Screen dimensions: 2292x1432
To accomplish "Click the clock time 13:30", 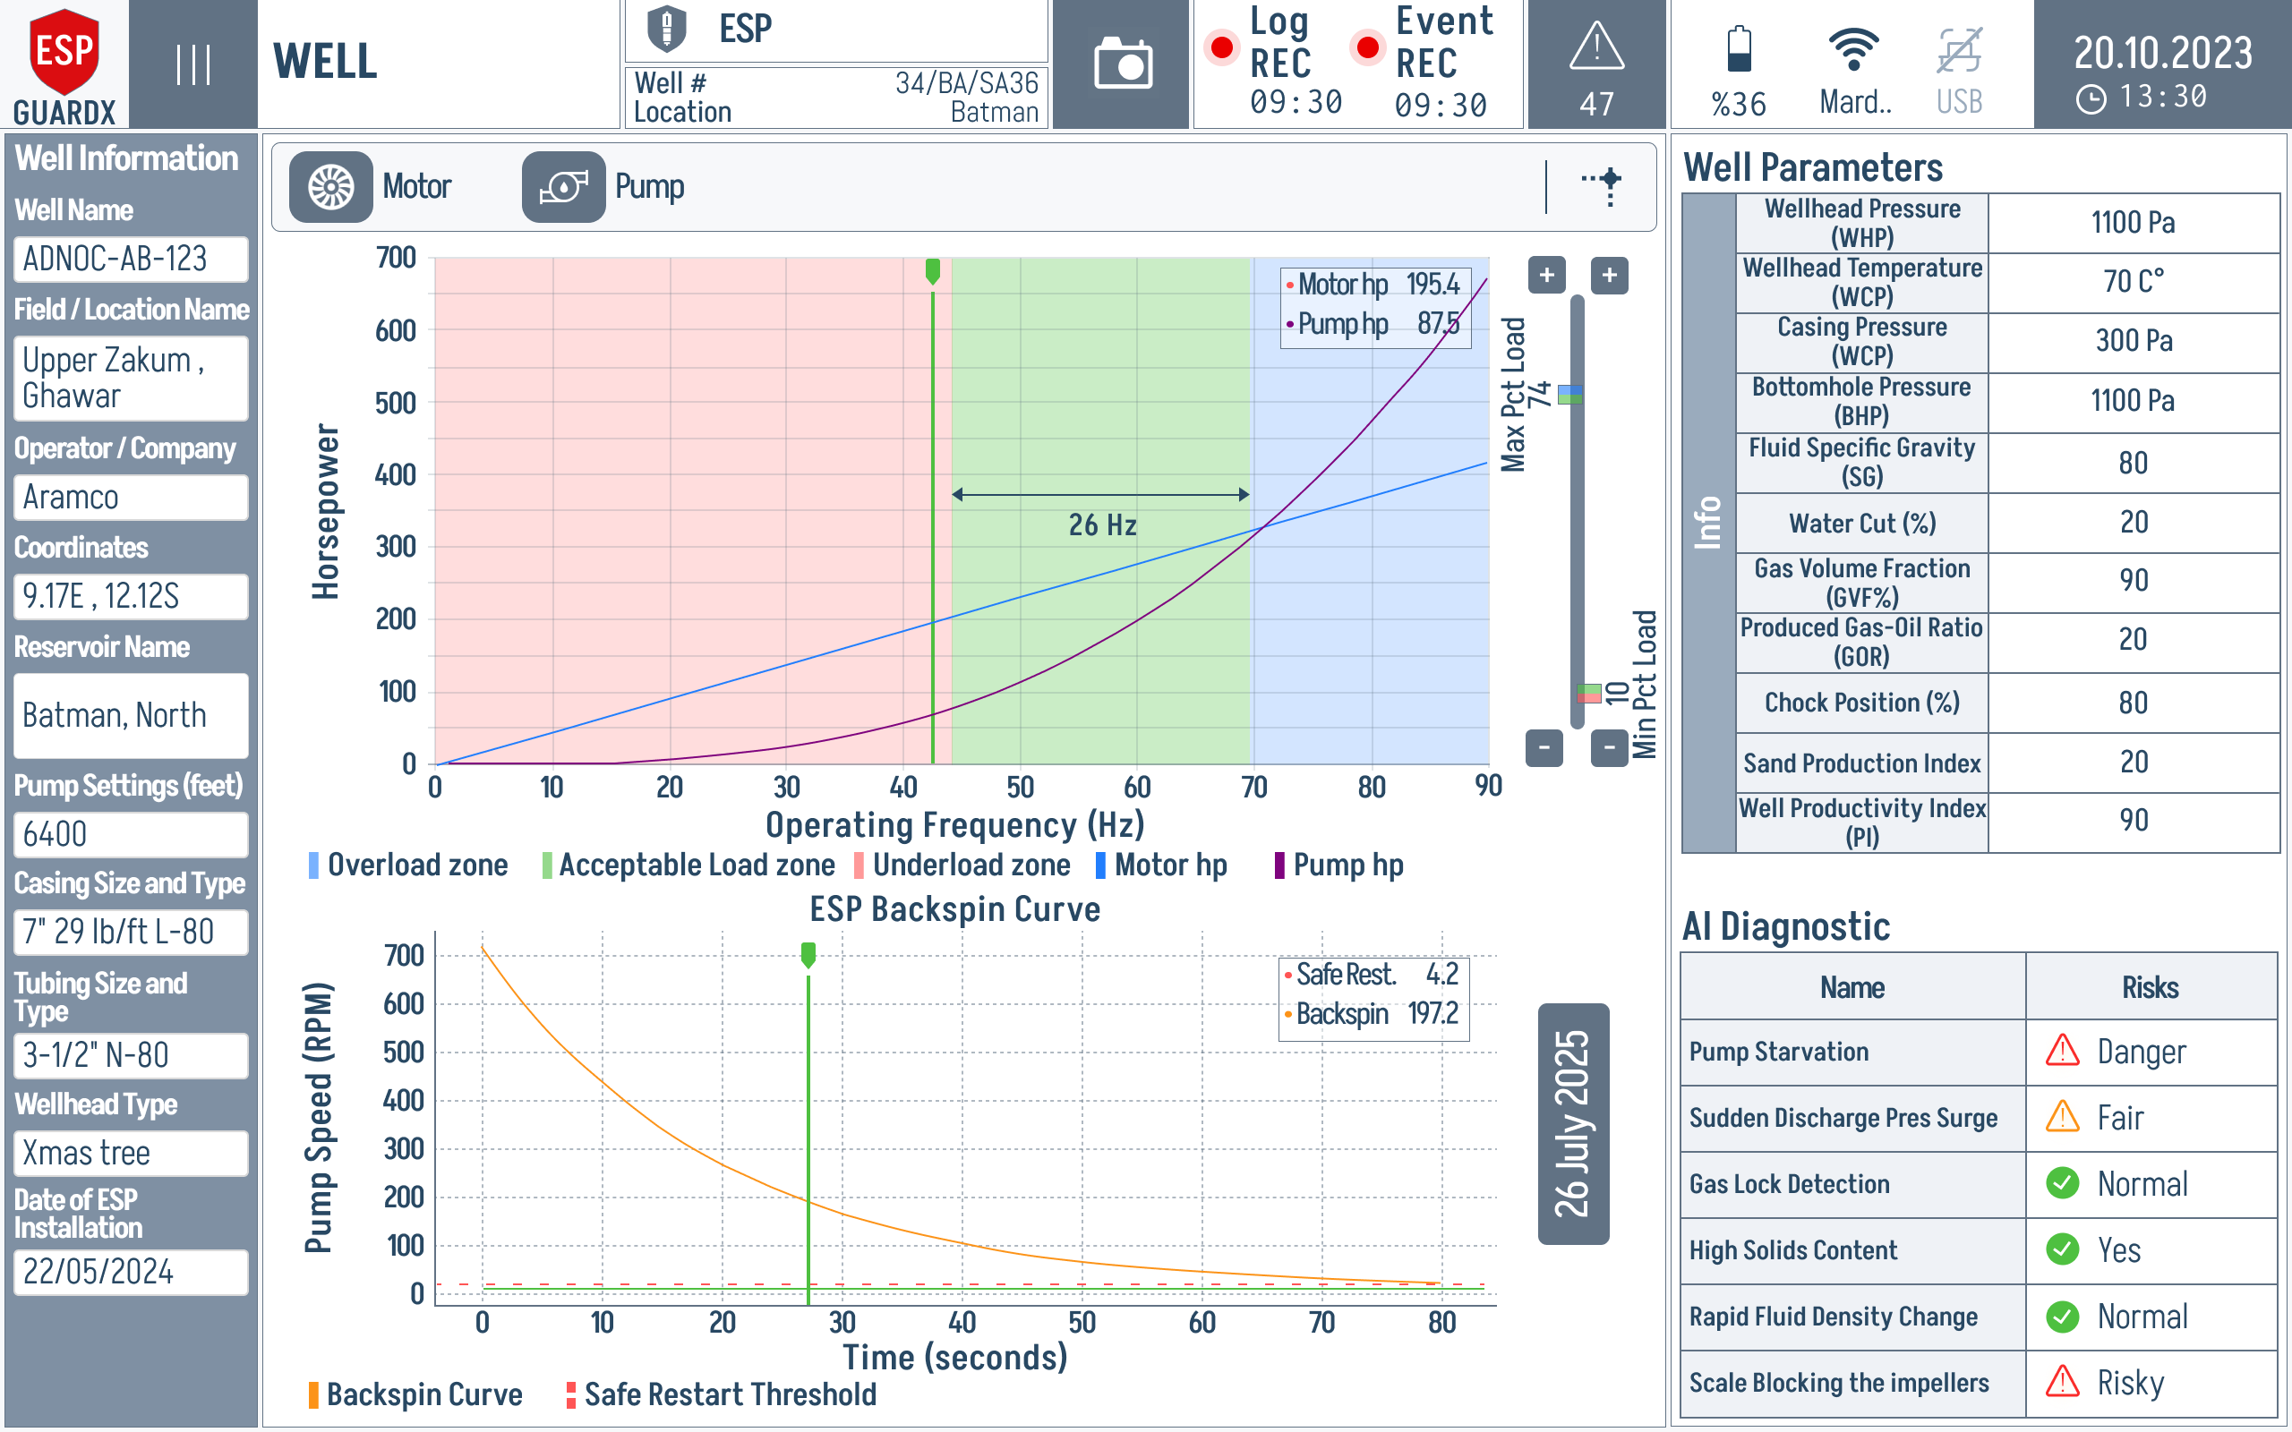I will 2163,97.
